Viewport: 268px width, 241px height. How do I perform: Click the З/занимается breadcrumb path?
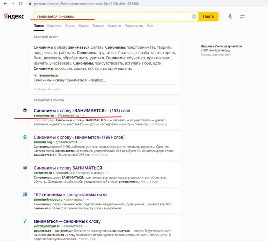point(68,115)
